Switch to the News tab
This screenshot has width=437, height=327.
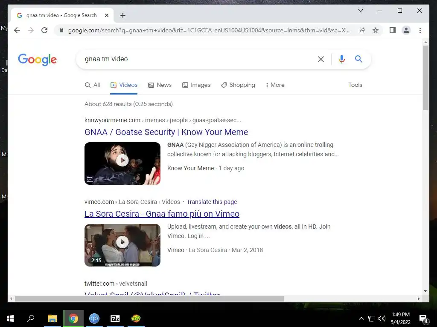click(x=160, y=85)
